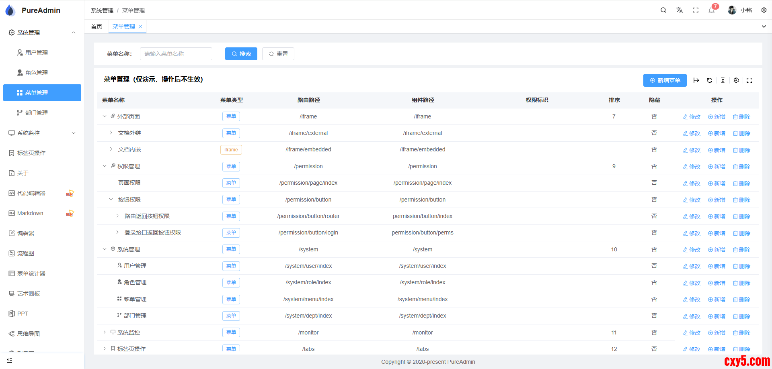This screenshot has height=369, width=772.
Task: Open the notifications bell
Action: [x=711, y=10]
